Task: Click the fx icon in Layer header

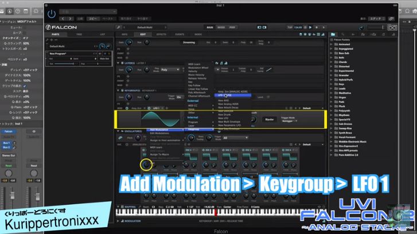Action: point(217,63)
